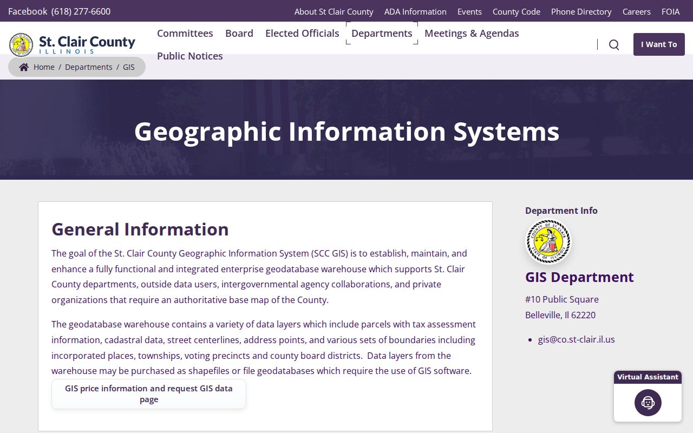Click the home icon in breadcrumb
The height and width of the screenshot is (433, 693).
pos(24,67)
